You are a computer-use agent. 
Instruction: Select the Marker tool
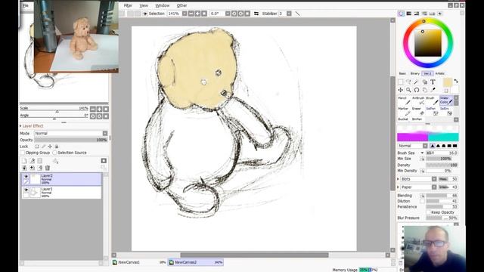point(404,111)
